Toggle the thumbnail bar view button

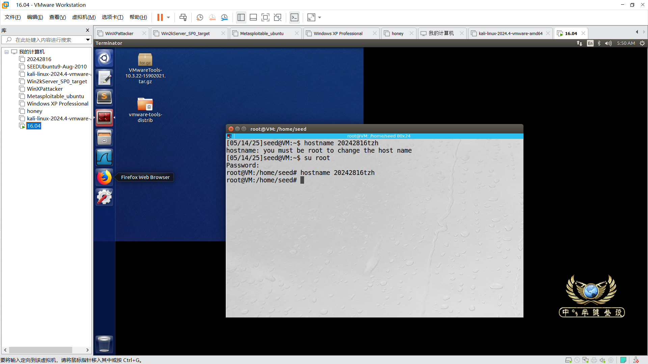tap(253, 18)
